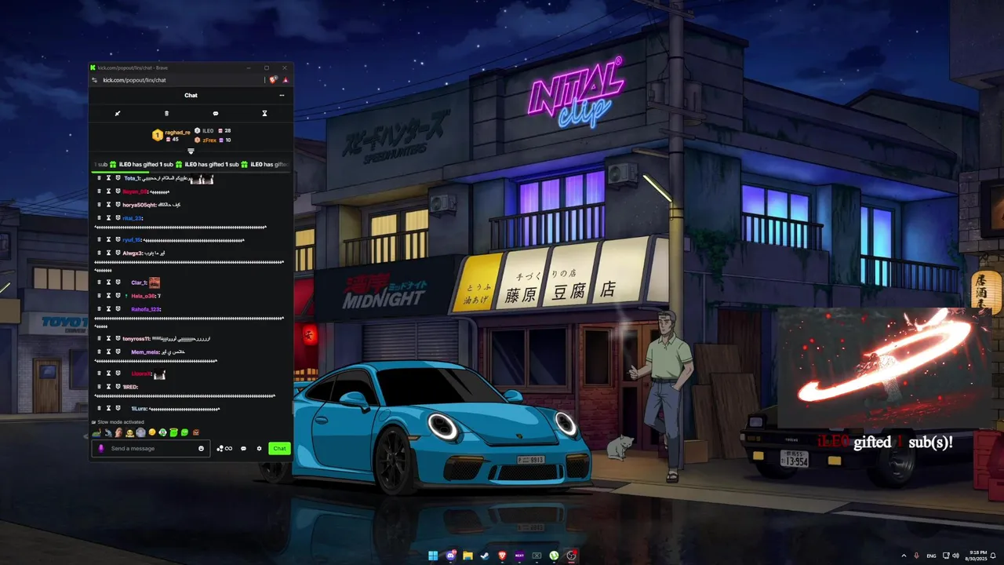Timeout Clar_1 with hourglass icon
This screenshot has height=565, width=1004.
pyautogui.click(x=108, y=282)
